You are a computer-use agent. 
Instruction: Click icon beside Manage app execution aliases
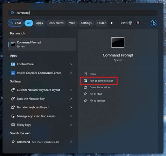[13, 116]
